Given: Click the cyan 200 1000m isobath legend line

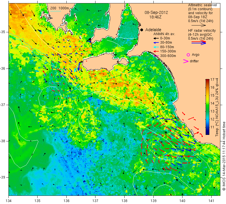Looking at the screenshot, I should 56,11.
